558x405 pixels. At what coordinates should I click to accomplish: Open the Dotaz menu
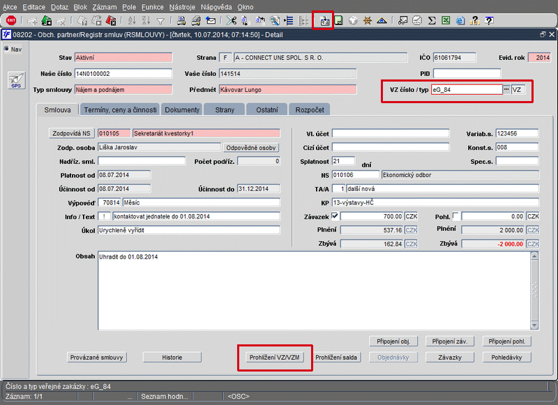[59, 7]
